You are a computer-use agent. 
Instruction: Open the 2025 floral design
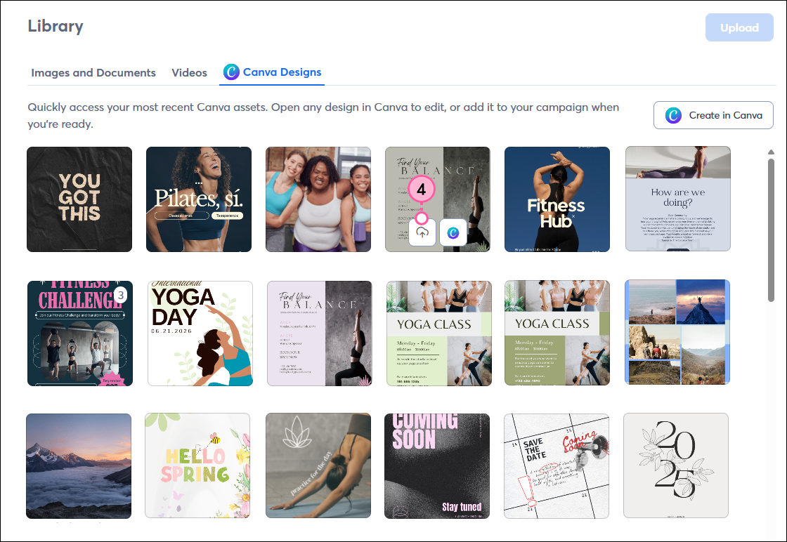tap(676, 465)
